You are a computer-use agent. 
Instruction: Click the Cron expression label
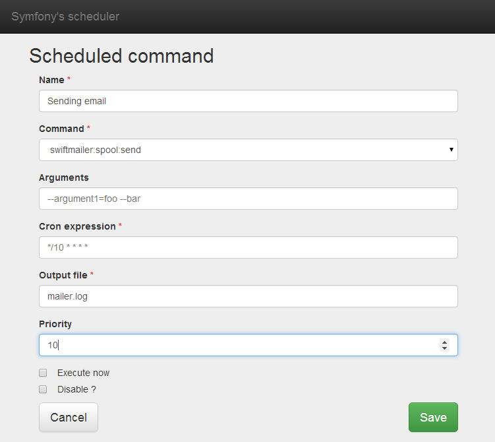77,226
